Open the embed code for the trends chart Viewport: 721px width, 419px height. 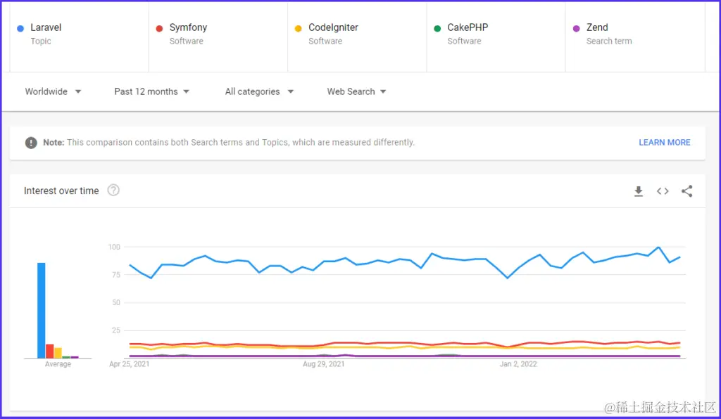pyautogui.click(x=662, y=191)
